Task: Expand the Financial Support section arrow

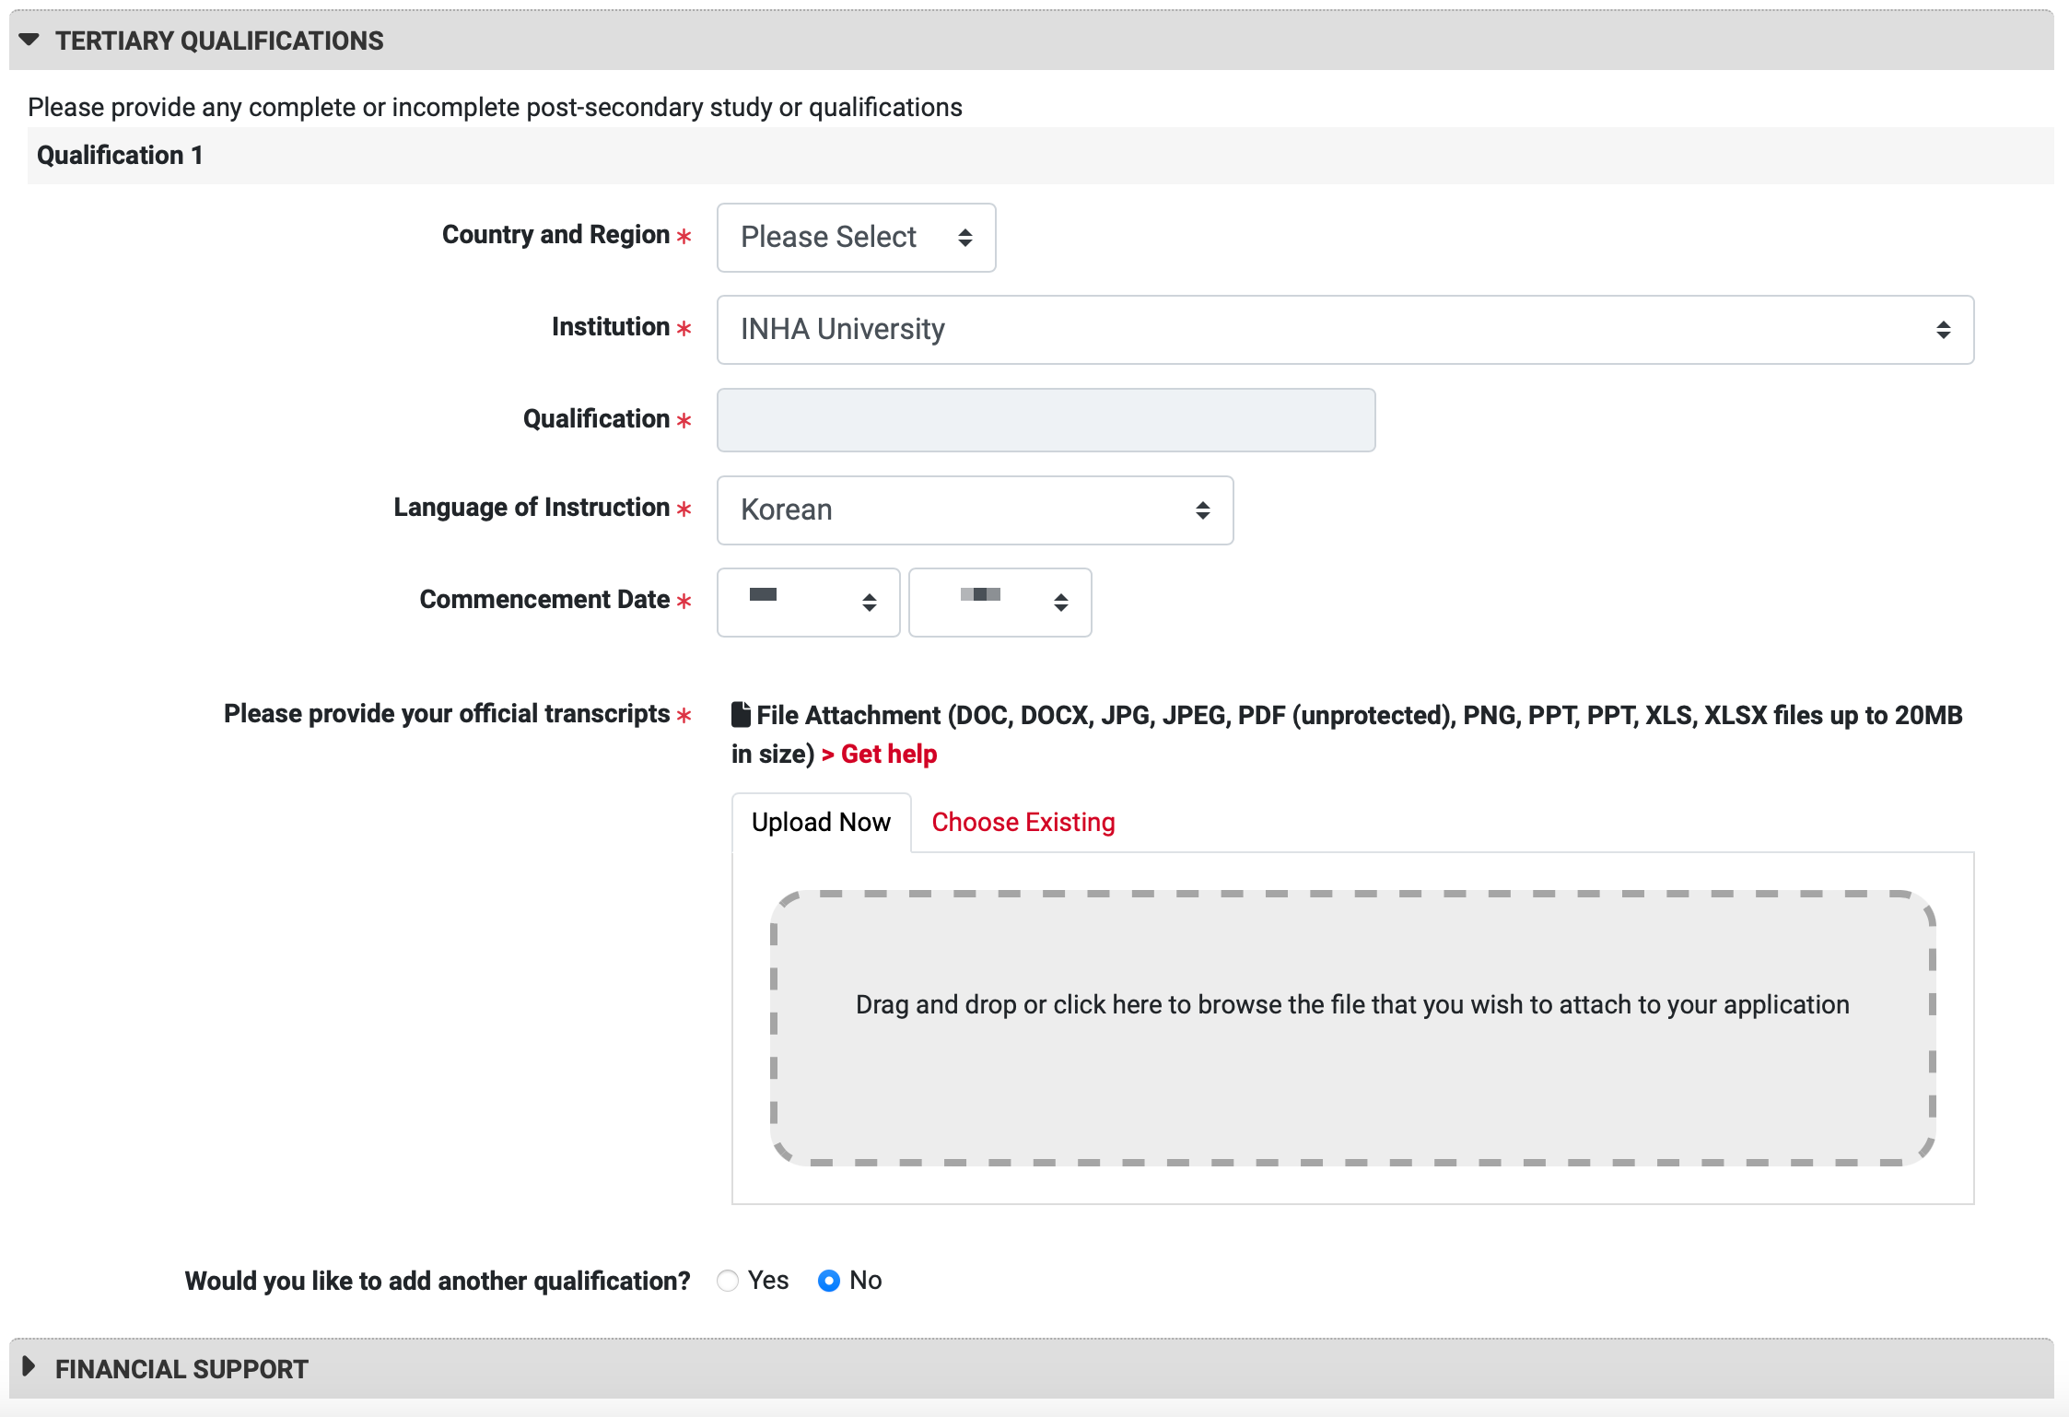Action: 29,1366
